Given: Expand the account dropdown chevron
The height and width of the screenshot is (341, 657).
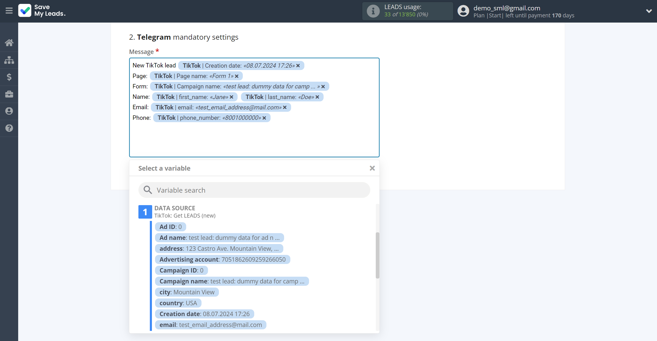Looking at the screenshot, I should 649,11.
